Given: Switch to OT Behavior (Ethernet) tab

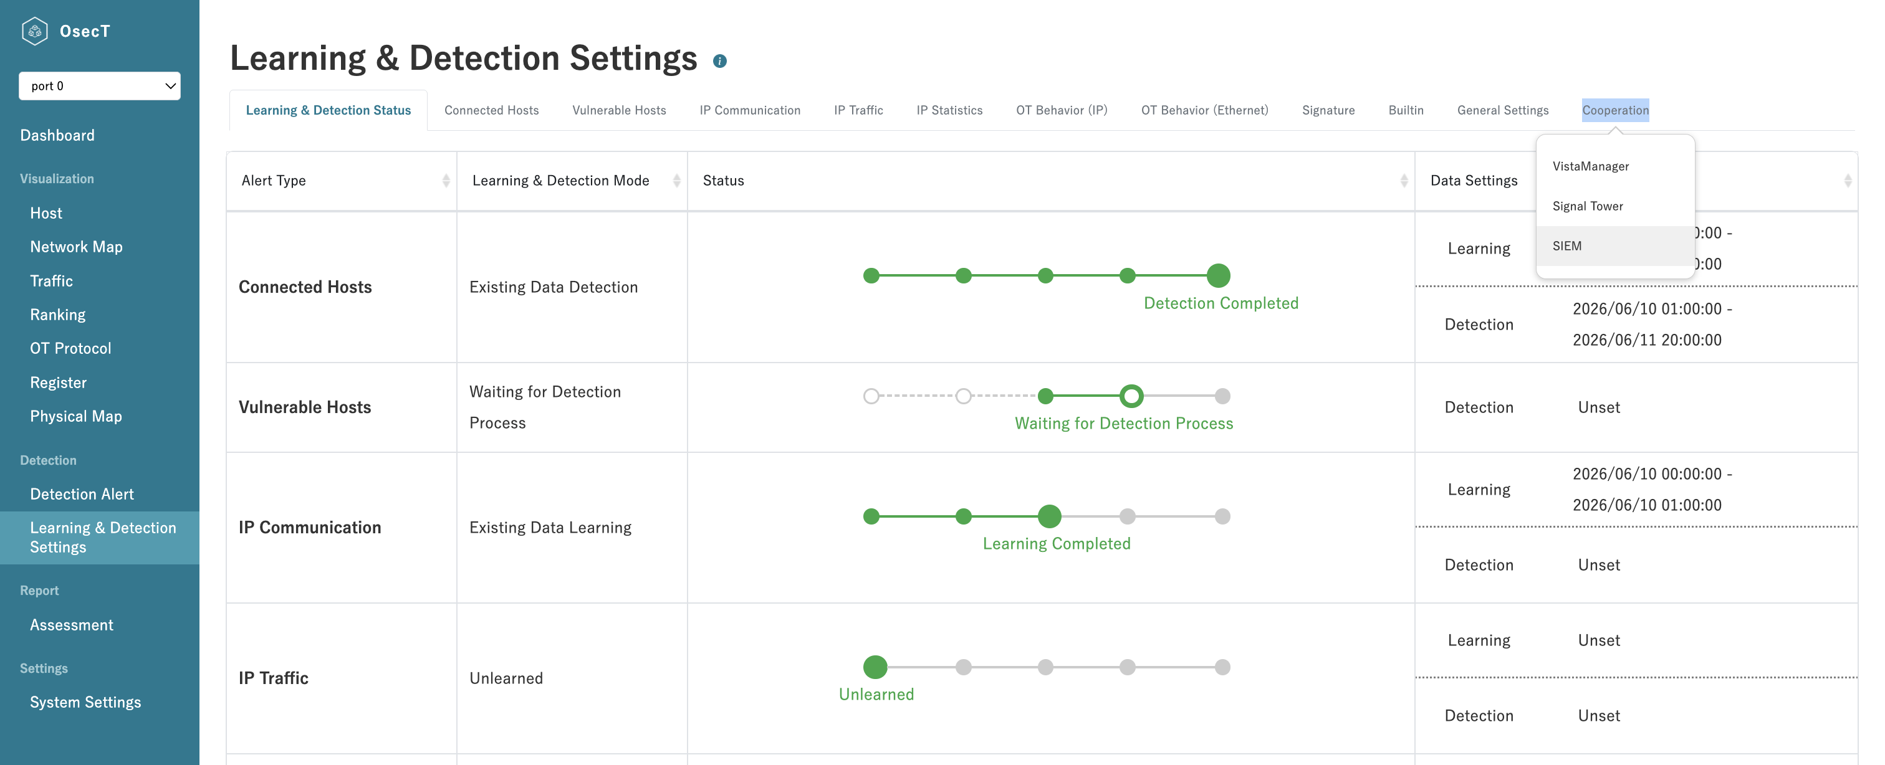Looking at the screenshot, I should (1204, 110).
